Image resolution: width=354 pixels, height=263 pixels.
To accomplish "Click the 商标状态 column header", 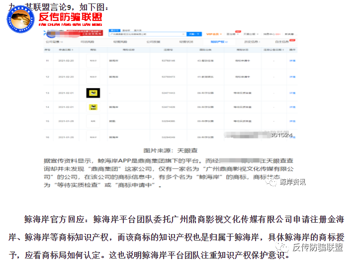I will click(243, 50).
